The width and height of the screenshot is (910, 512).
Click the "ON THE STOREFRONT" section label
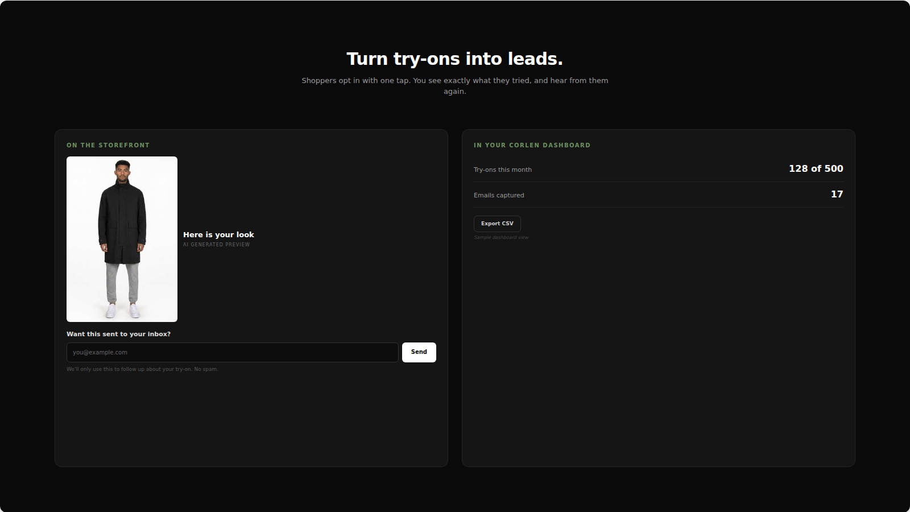(x=108, y=145)
